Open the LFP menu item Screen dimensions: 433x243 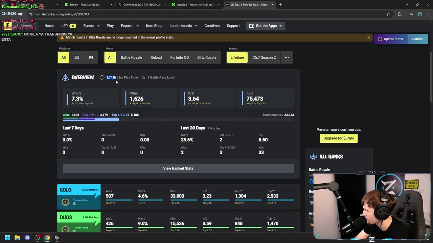[69, 26]
